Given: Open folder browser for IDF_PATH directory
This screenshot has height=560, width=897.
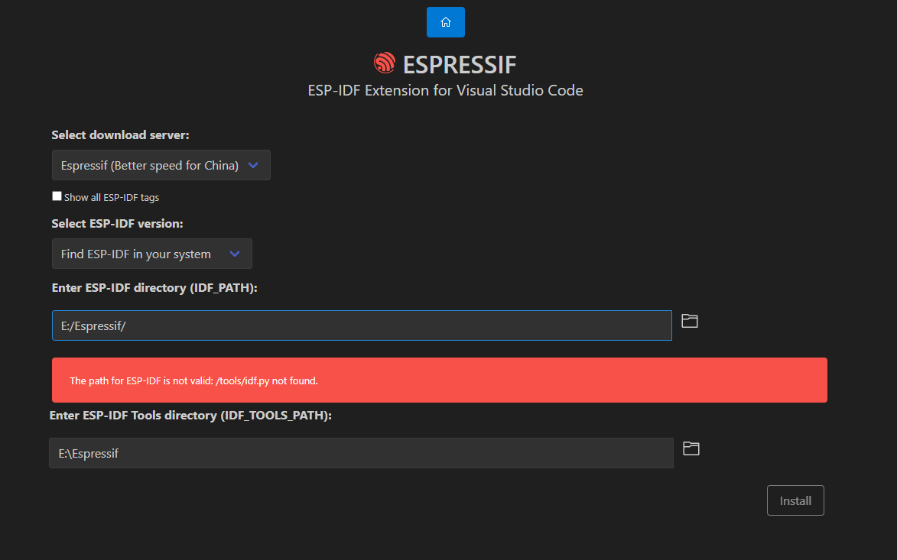Looking at the screenshot, I should click(689, 321).
